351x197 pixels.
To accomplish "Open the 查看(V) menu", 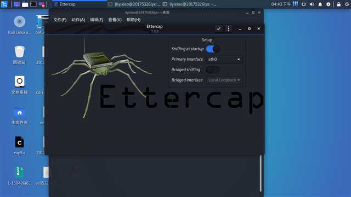I will point(115,20).
